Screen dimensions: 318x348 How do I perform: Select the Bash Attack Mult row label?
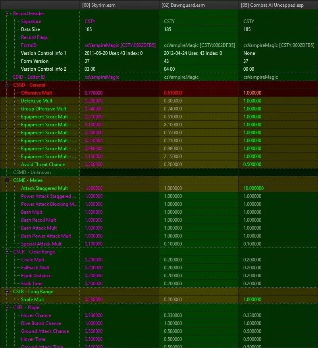39,228
